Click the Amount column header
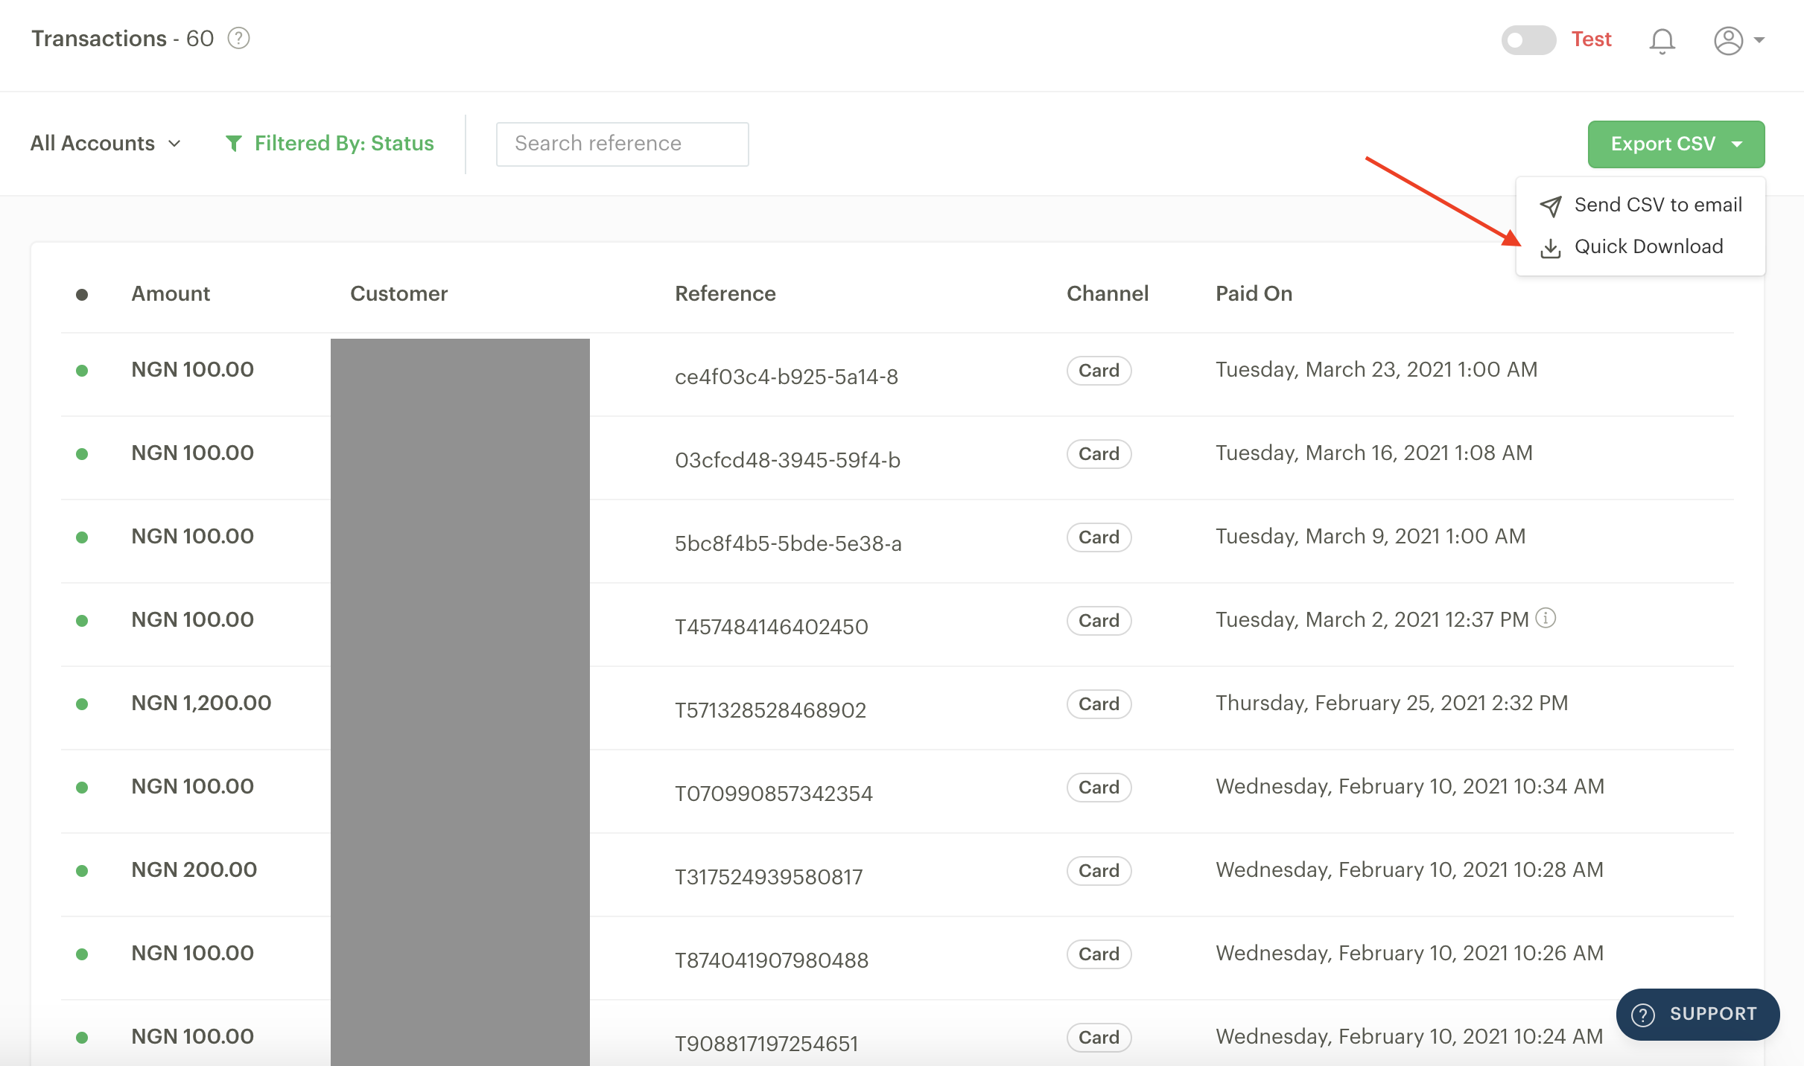This screenshot has height=1066, width=1804. pyautogui.click(x=171, y=293)
